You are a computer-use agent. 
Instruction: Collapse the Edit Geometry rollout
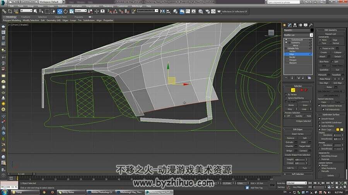331,30
